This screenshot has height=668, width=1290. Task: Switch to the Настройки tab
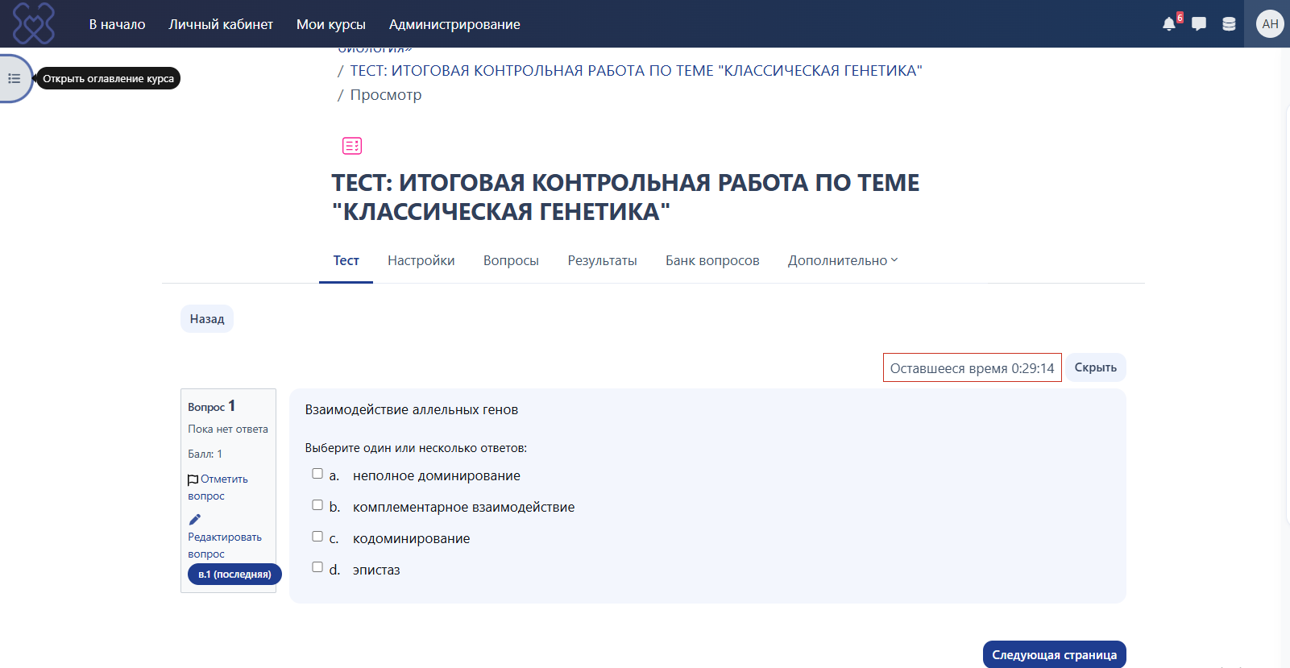421,260
